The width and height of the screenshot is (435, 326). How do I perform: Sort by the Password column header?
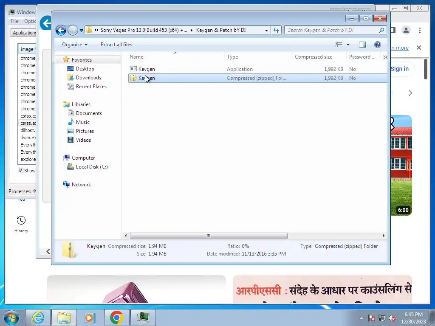pos(364,57)
